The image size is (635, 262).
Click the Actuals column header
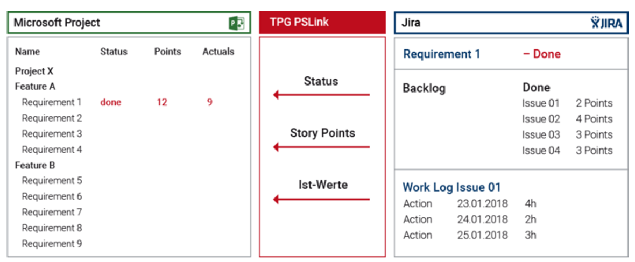(x=218, y=52)
